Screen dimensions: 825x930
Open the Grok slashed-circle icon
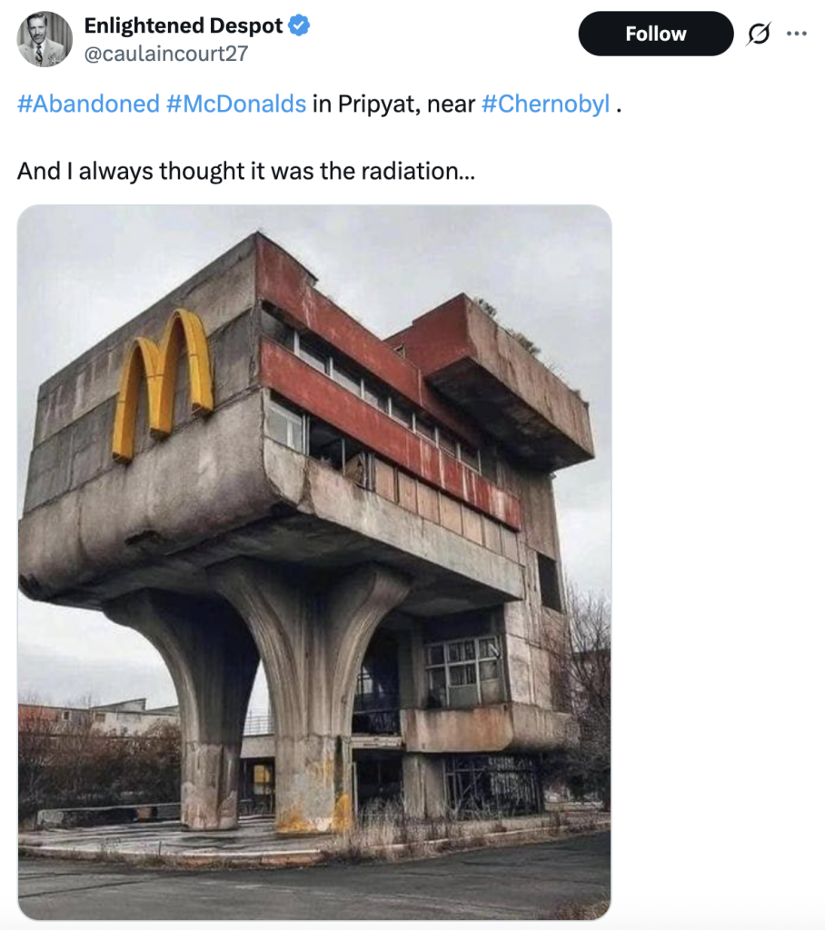[759, 35]
